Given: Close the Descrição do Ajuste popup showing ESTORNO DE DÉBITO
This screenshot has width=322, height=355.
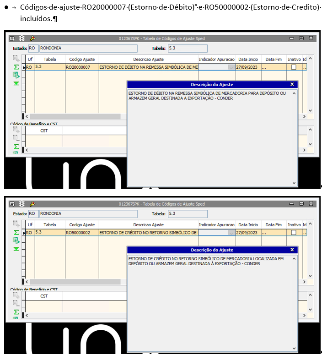Looking at the screenshot, I should coord(292,84).
